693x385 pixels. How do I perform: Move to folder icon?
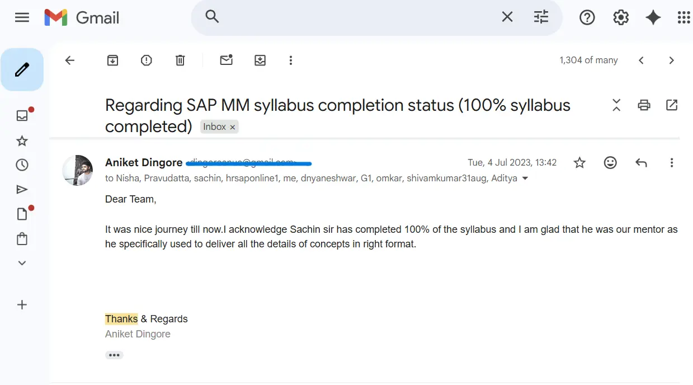coord(260,60)
